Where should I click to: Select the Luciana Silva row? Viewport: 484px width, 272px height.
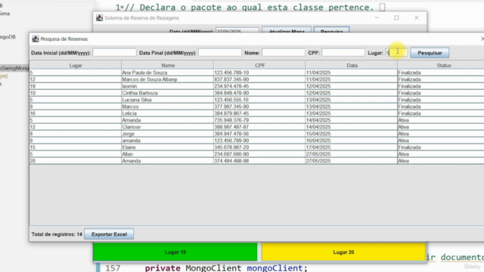pyautogui.click(x=257, y=100)
